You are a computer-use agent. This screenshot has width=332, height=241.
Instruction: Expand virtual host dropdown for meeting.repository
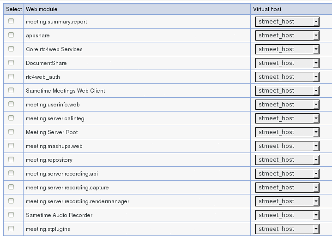pyautogui.click(x=287, y=160)
